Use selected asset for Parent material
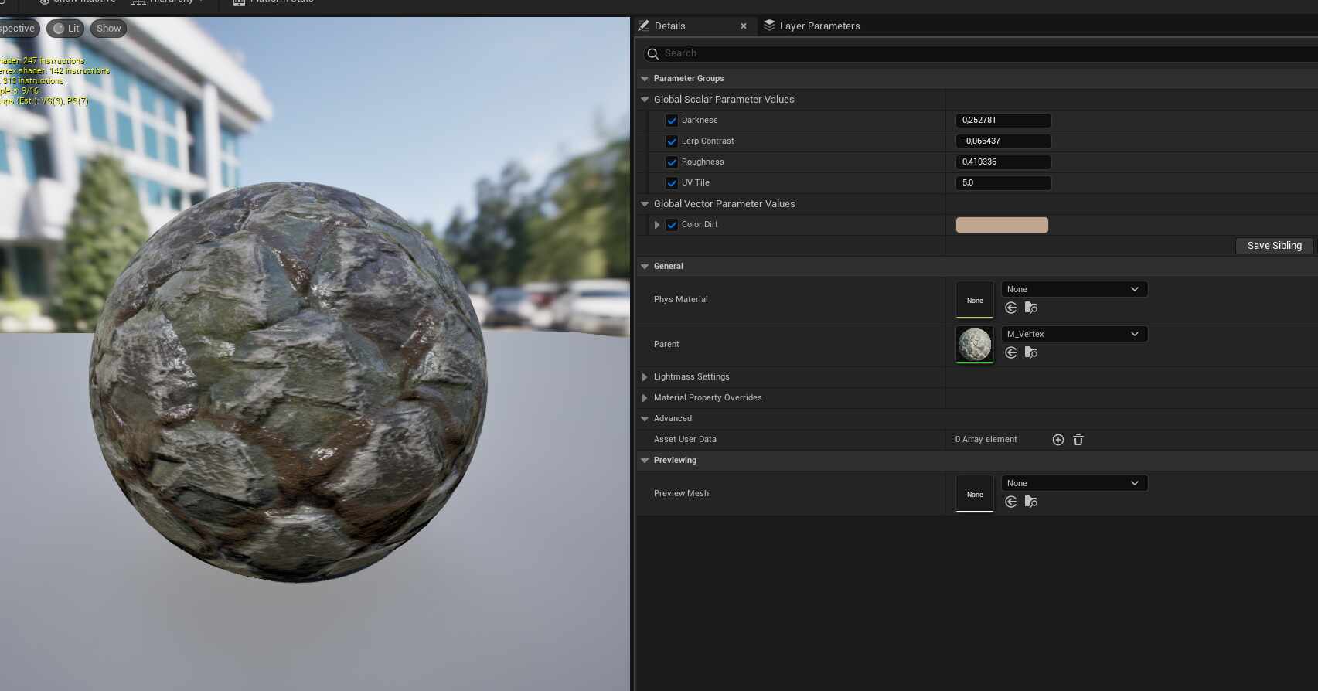Viewport: 1318px width, 691px height. point(1010,352)
